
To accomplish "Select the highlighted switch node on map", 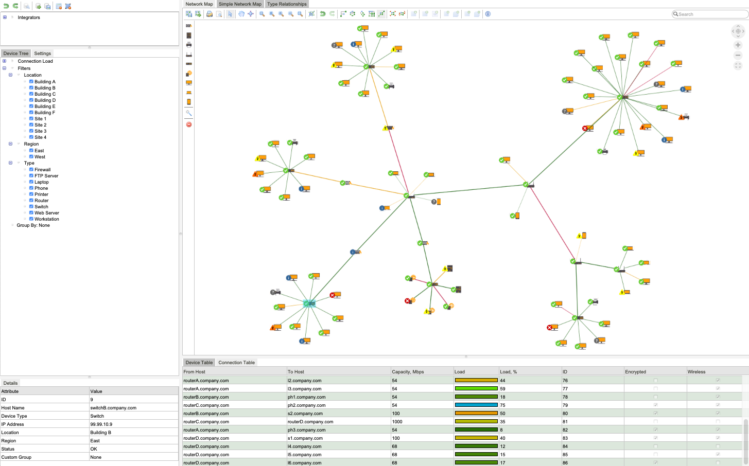I will [x=309, y=303].
